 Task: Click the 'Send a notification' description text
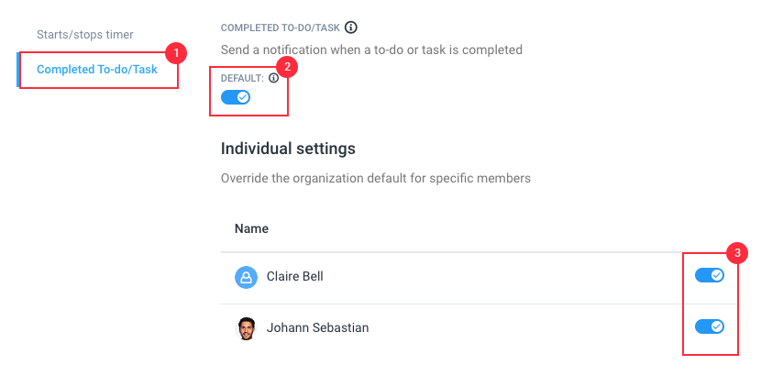tap(371, 50)
